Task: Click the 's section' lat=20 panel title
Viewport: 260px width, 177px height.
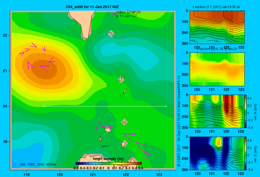Action: tap(217, 49)
